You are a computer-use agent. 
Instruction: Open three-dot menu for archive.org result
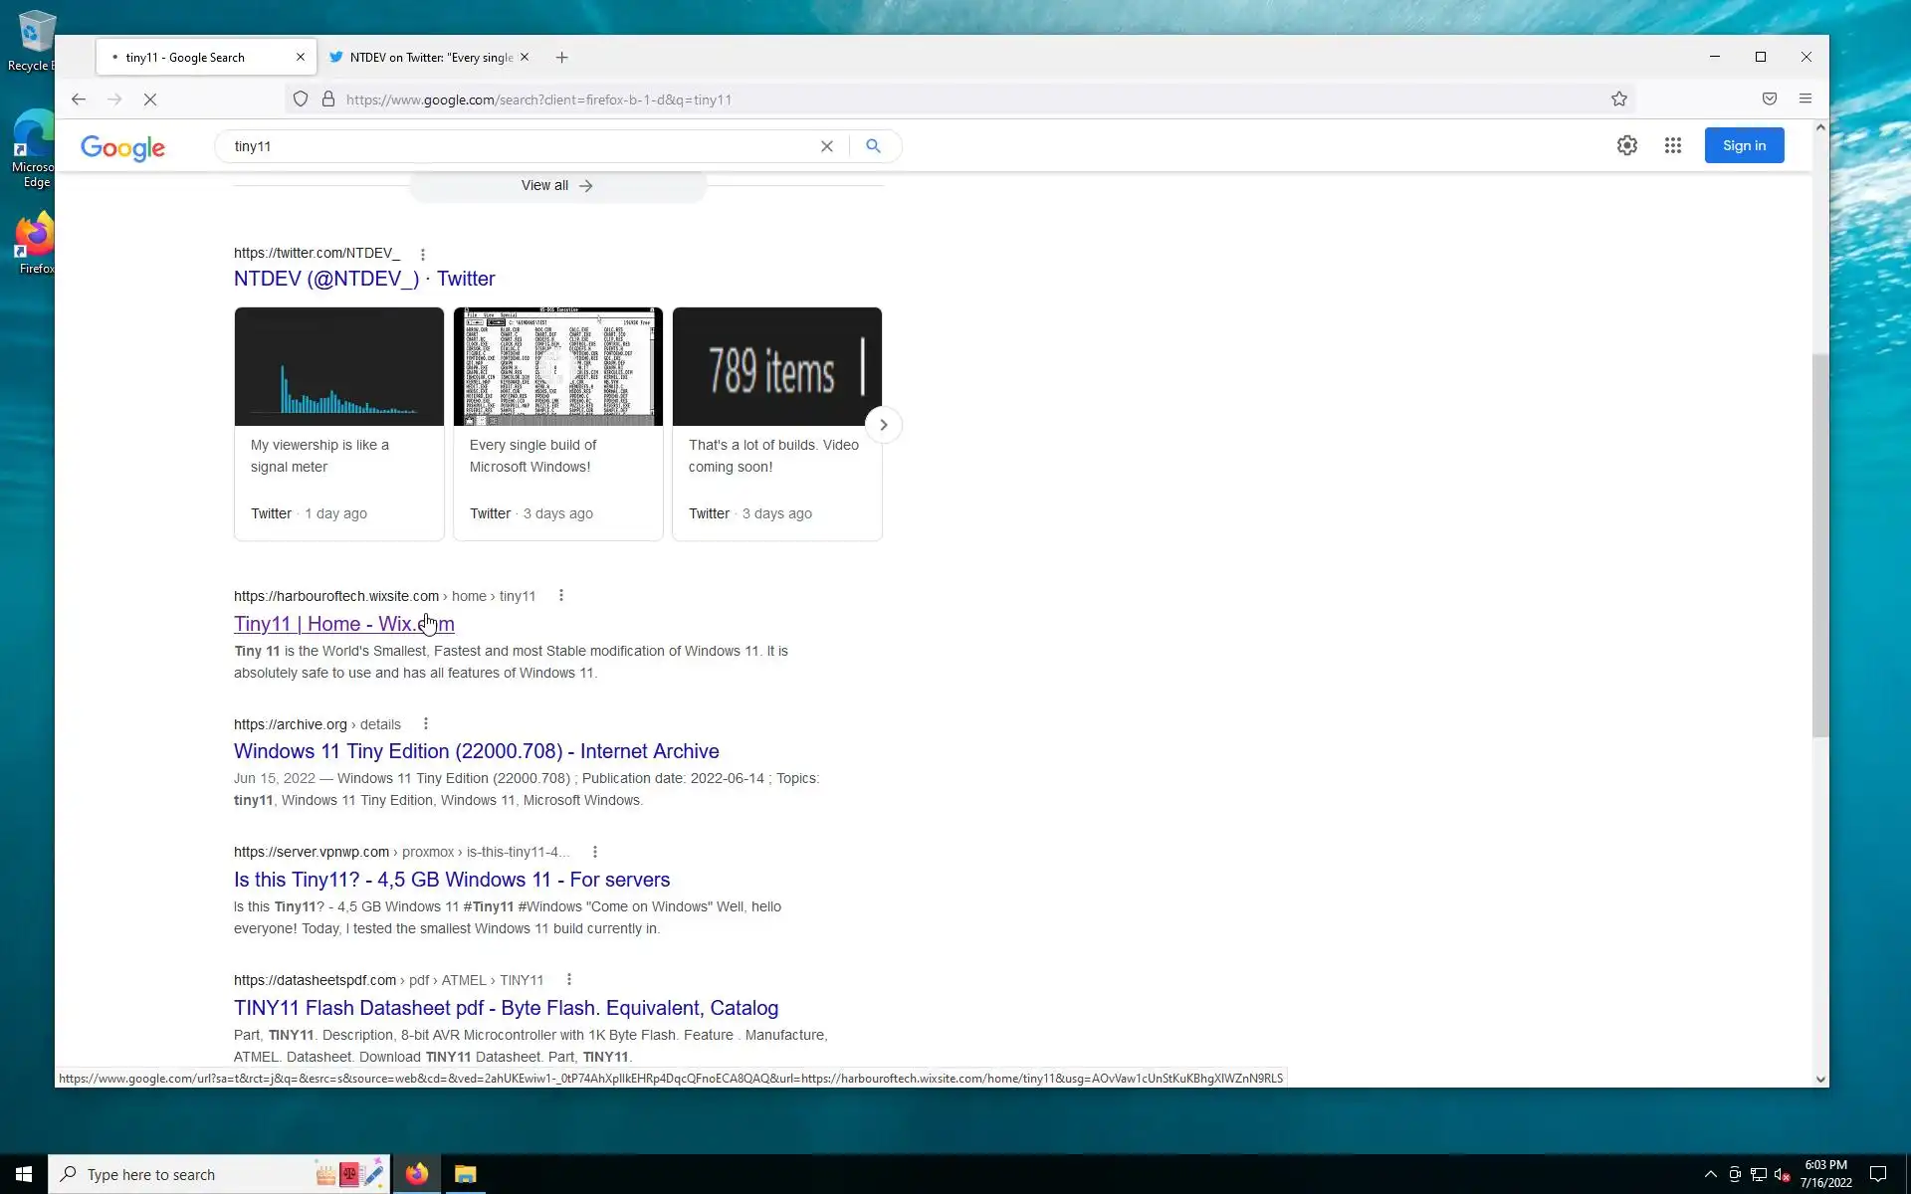point(426,723)
